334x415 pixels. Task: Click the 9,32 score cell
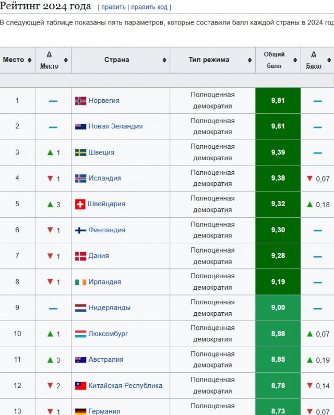click(278, 204)
